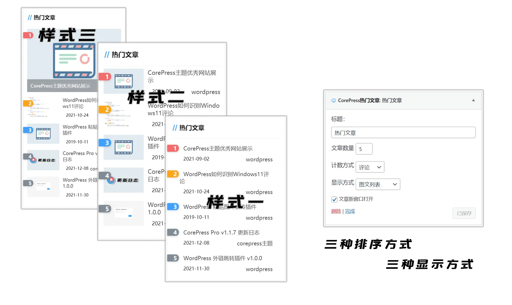Click wordpress tag beside date 2021-10-24
This screenshot has height=305, width=512.
[259, 192]
